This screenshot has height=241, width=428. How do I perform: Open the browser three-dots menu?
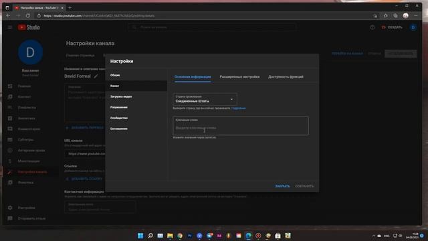(x=416, y=15)
